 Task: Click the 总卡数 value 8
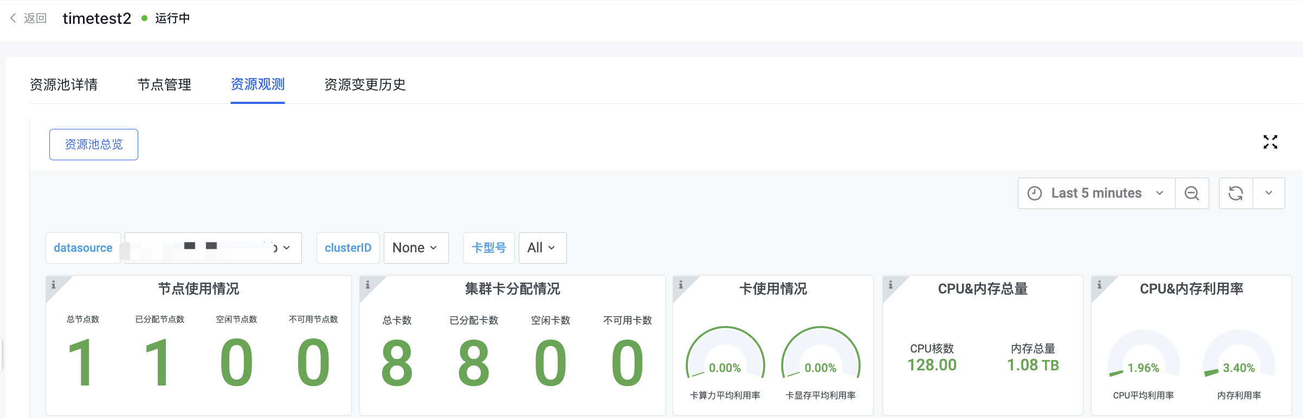coord(397,363)
